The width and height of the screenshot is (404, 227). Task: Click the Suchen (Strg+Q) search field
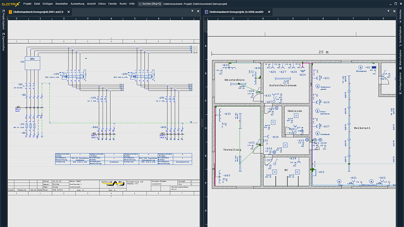tap(150, 4)
